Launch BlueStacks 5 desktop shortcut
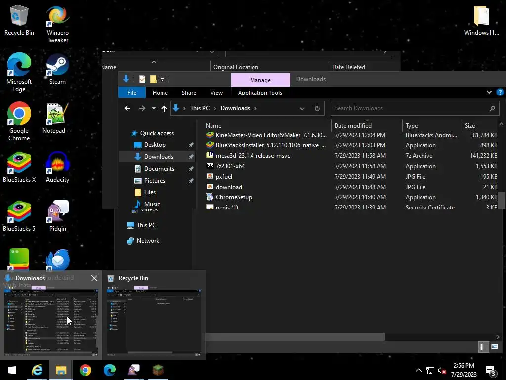The height and width of the screenshot is (380, 506). pyautogui.click(x=19, y=217)
